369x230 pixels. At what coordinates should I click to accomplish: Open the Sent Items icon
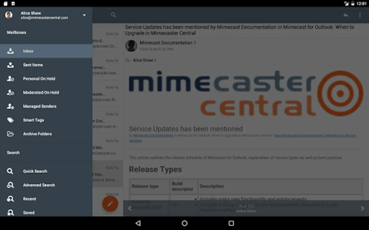coord(11,65)
